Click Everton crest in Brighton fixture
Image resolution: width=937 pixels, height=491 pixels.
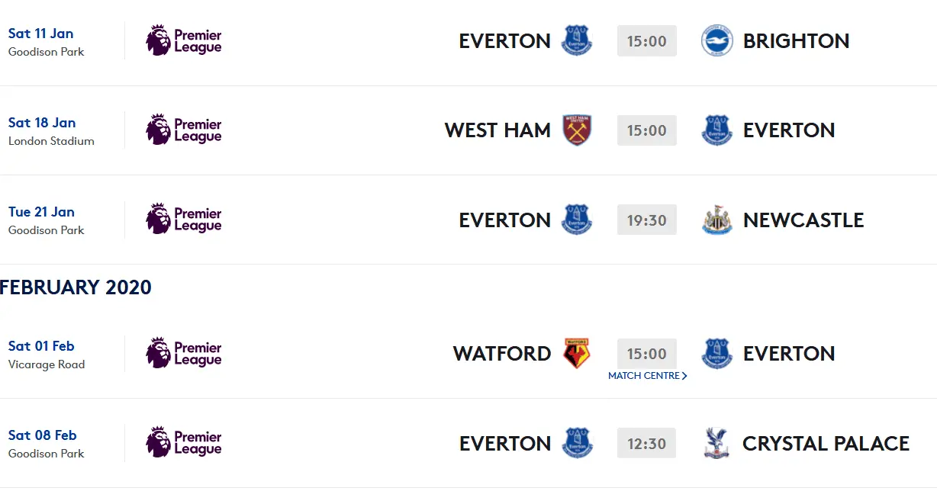pos(577,41)
